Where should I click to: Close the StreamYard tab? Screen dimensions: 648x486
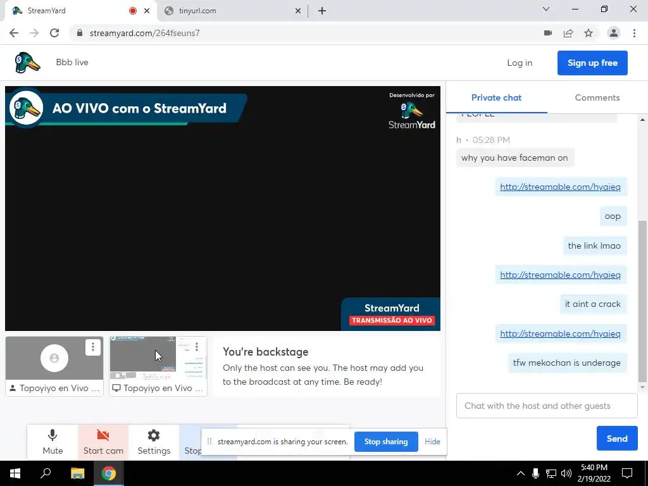pyautogui.click(x=147, y=11)
